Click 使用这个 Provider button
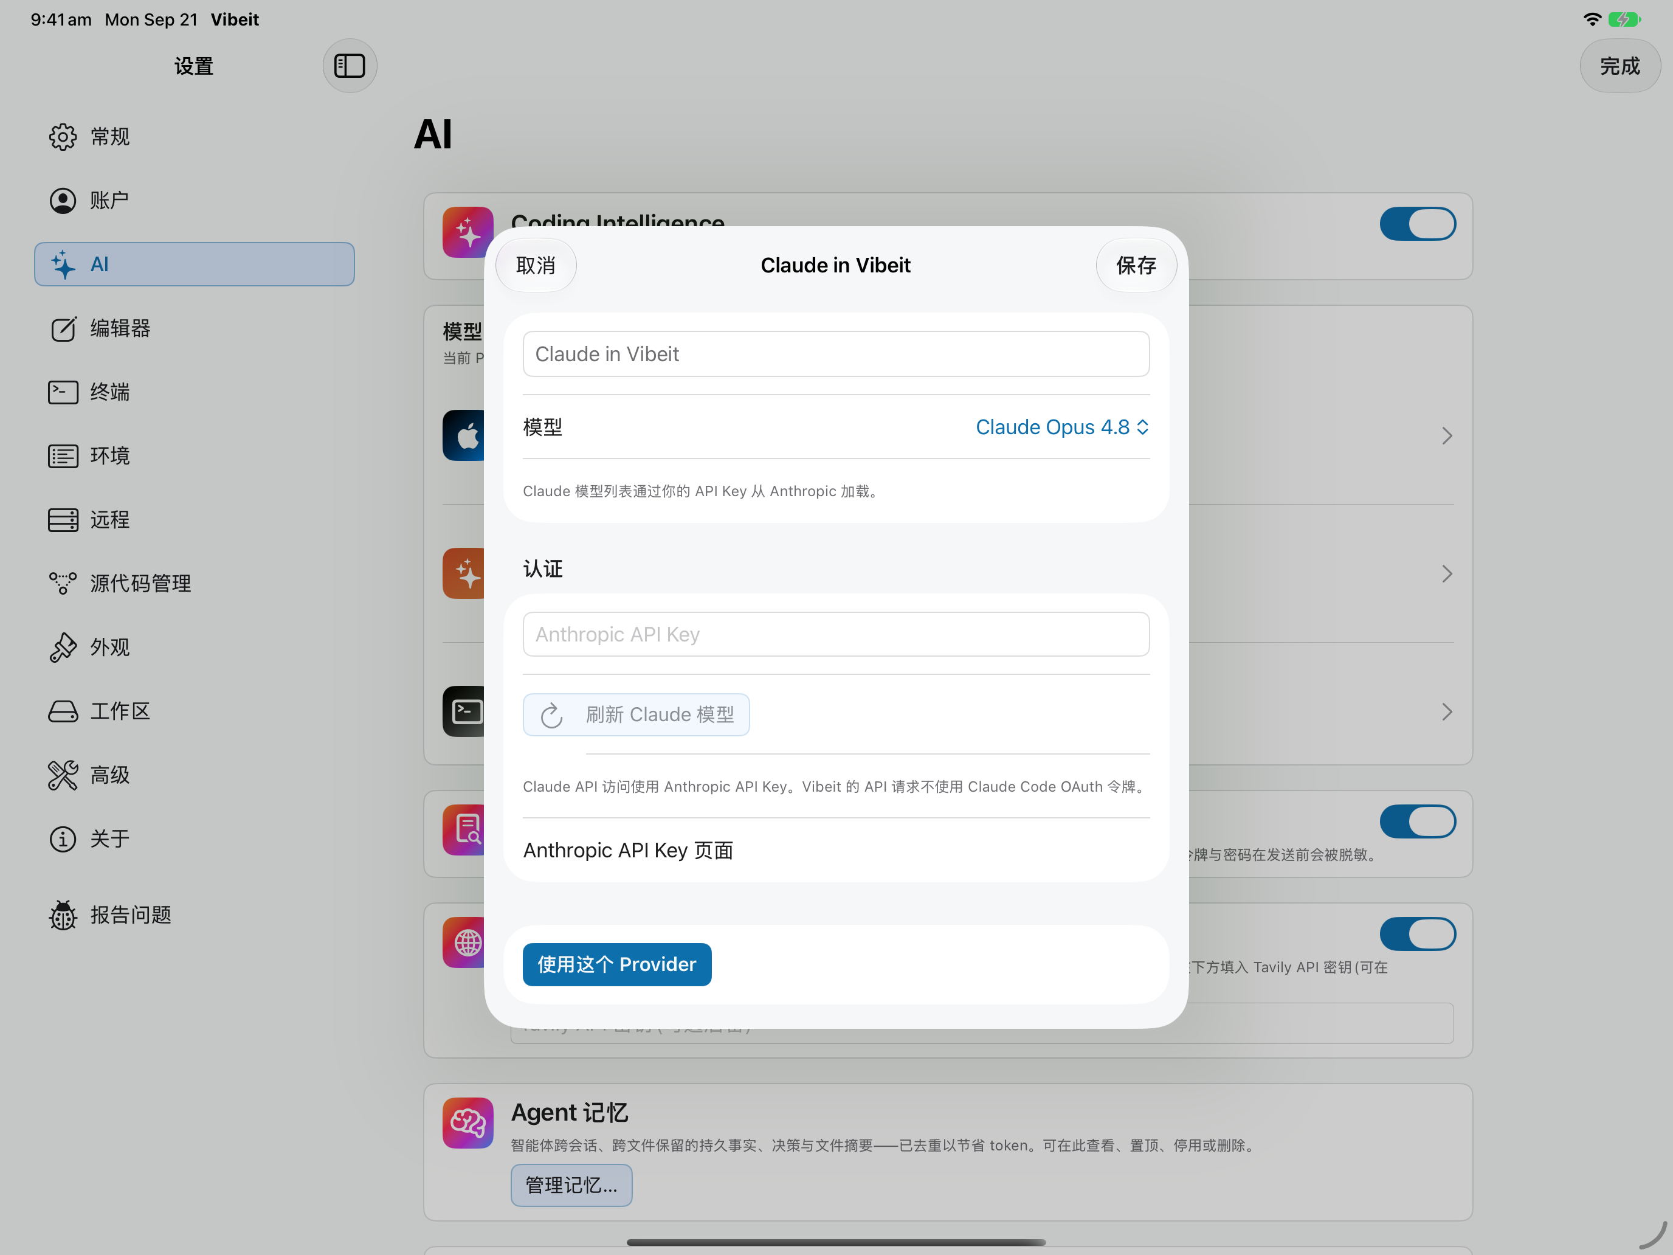The image size is (1673, 1255). tap(616, 964)
